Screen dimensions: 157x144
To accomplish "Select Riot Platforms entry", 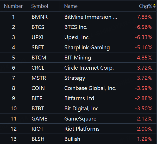I will coord(78,129).
